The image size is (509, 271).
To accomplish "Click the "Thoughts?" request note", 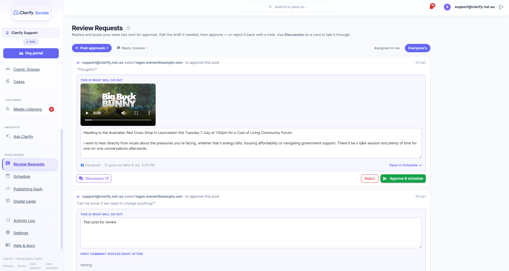I will [x=87, y=70].
